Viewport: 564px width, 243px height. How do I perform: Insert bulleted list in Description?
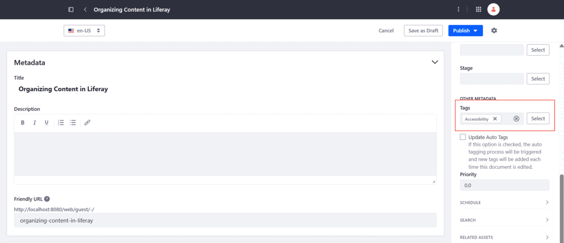73,123
